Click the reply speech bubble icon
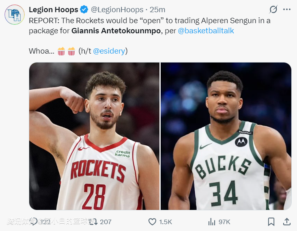This screenshot has height=231, width=297. tap(33, 222)
